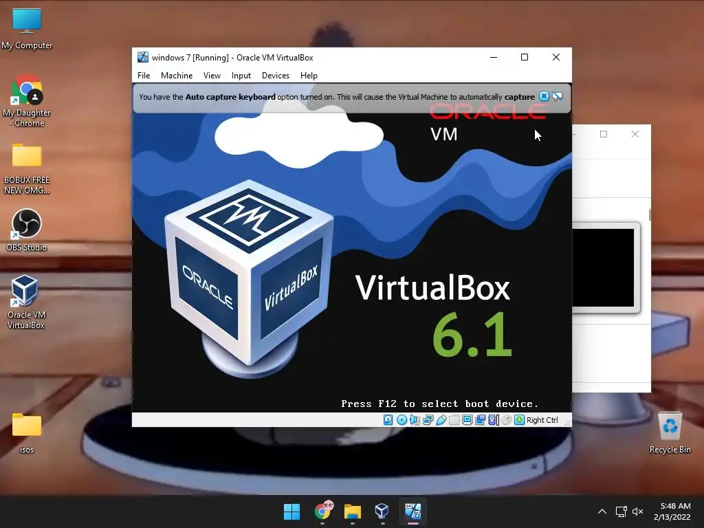
Task: Click the shared folders status icon
Action: tap(454, 420)
